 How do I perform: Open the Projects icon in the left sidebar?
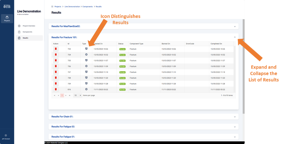(7, 19)
